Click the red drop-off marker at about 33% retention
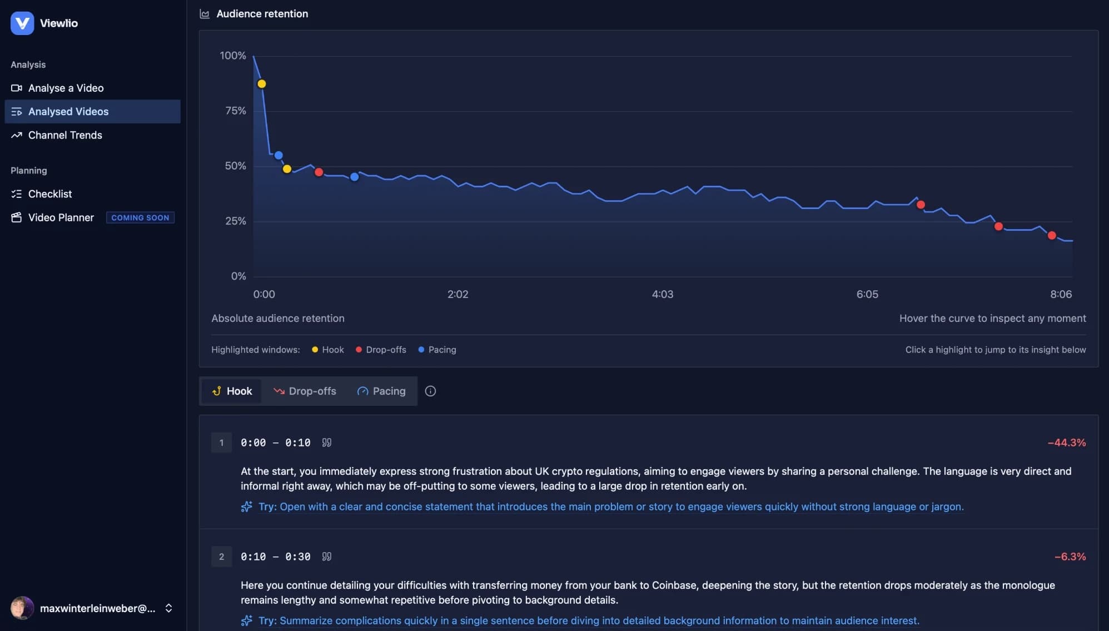The height and width of the screenshot is (631, 1109). (x=921, y=205)
